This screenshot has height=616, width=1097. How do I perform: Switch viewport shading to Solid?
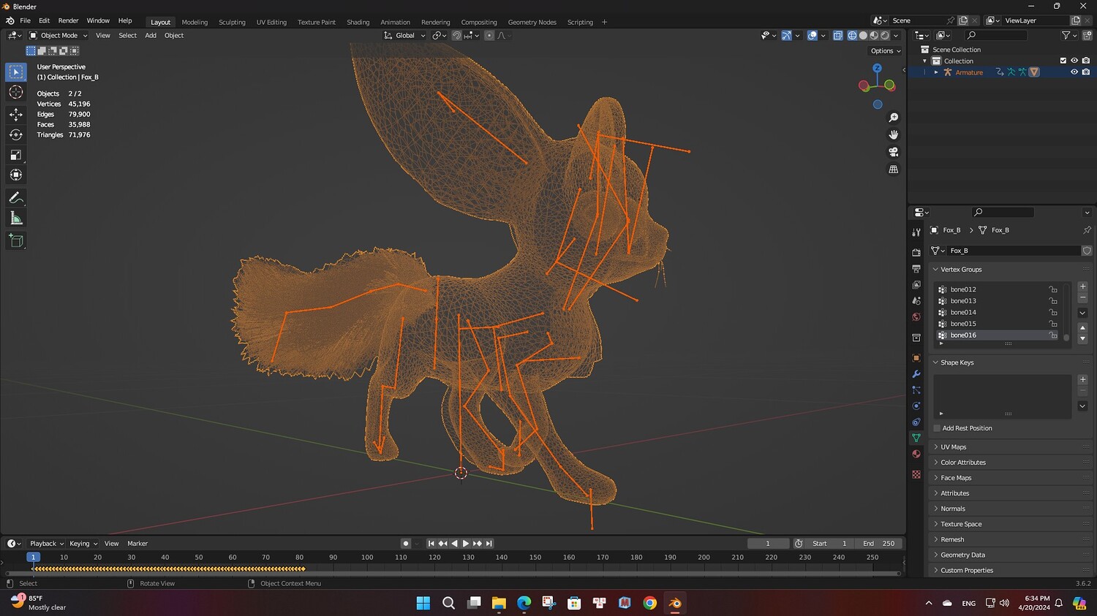point(863,35)
